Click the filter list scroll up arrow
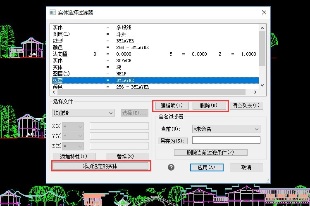 click(x=262, y=28)
